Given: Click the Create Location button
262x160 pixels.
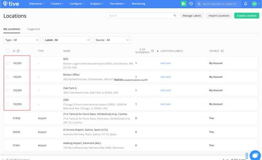Looking at the screenshot, I should click(246, 16).
